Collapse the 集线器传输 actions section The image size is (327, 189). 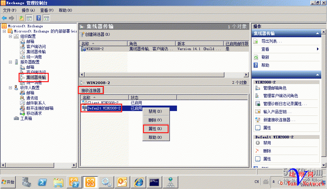click(317, 33)
